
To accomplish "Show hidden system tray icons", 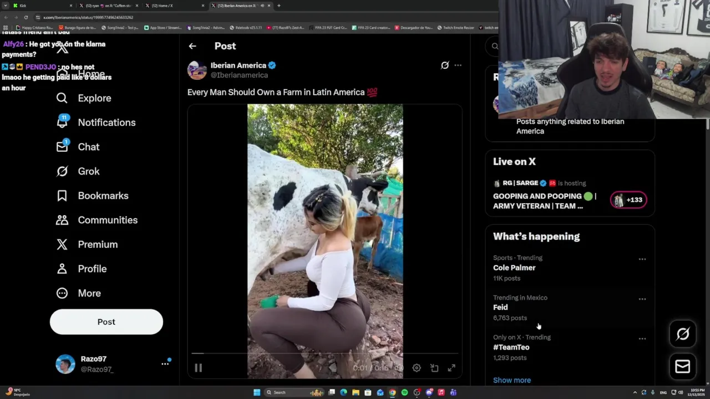I will tap(635, 392).
